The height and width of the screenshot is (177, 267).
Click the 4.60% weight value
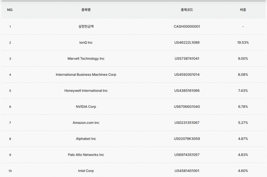[243, 171]
